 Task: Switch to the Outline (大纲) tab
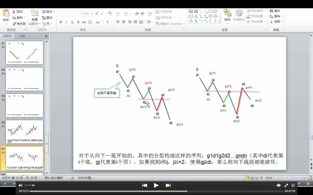[22, 36]
